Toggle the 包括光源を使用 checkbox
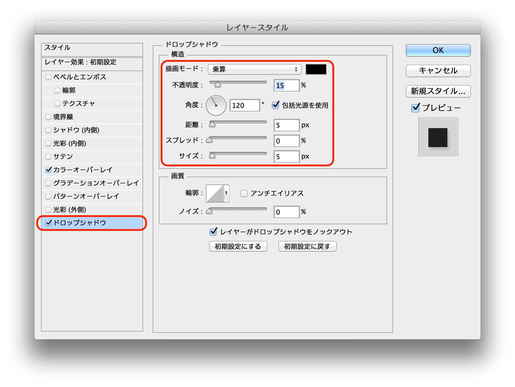Viewport: 515px width, 387px height. tap(275, 105)
